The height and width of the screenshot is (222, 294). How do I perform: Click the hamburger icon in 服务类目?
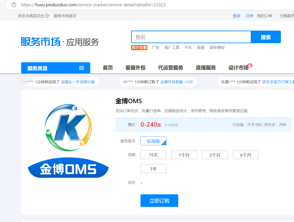point(81,68)
